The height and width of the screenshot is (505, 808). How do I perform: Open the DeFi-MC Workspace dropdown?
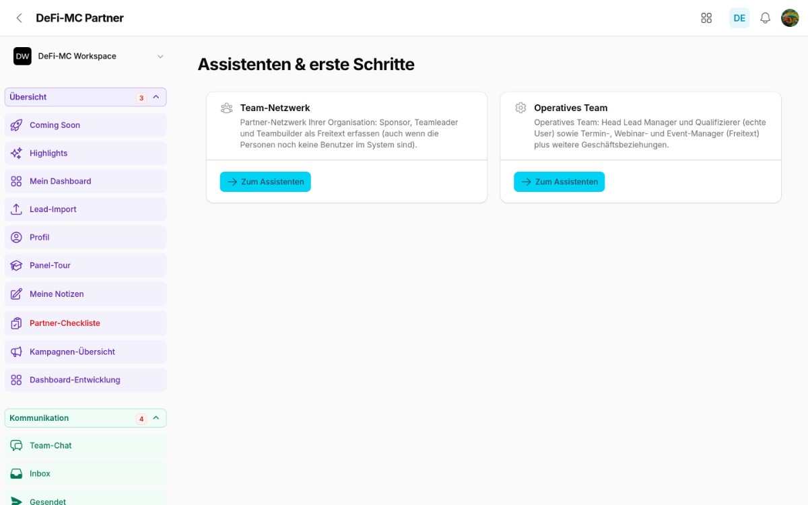pos(89,57)
